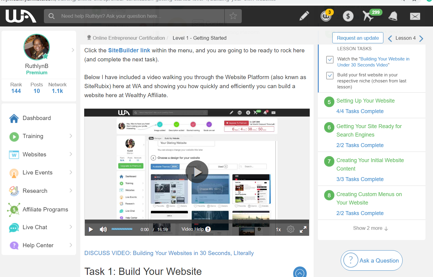Screen dimensions: 433x277
Task: Expand the Live Chat menu arrow
Action: [x=71, y=227]
